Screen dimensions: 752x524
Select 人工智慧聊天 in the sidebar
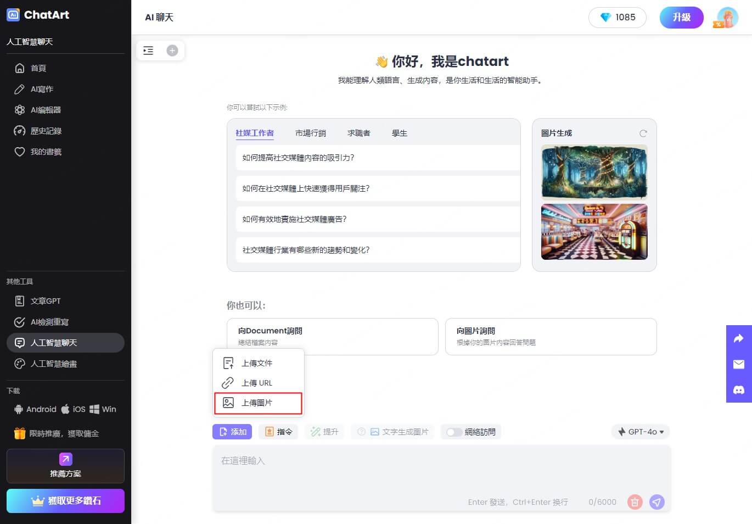[65, 343]
